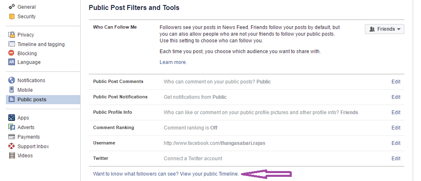Viewport: 421px width, 181px height.
Task: Click the Public Profile Info label
Action: (x=113, y=112)
